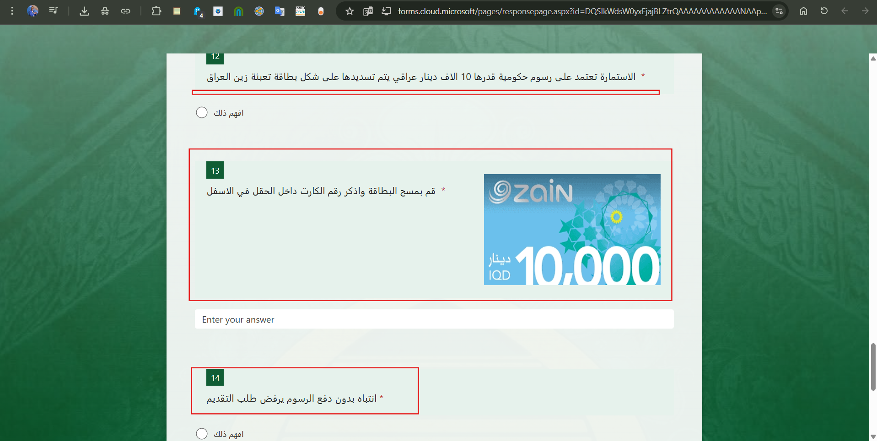
Task: Select افهم ذلك for question 12
Action: click(201, 112)
